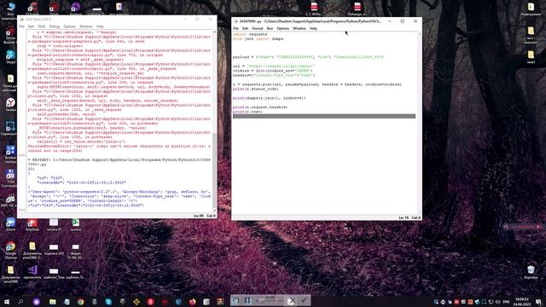Image resolution: width=546 pixels, height=307 pixels.
Task: Open Skype from the taskbar
Action: click(108, 301)
